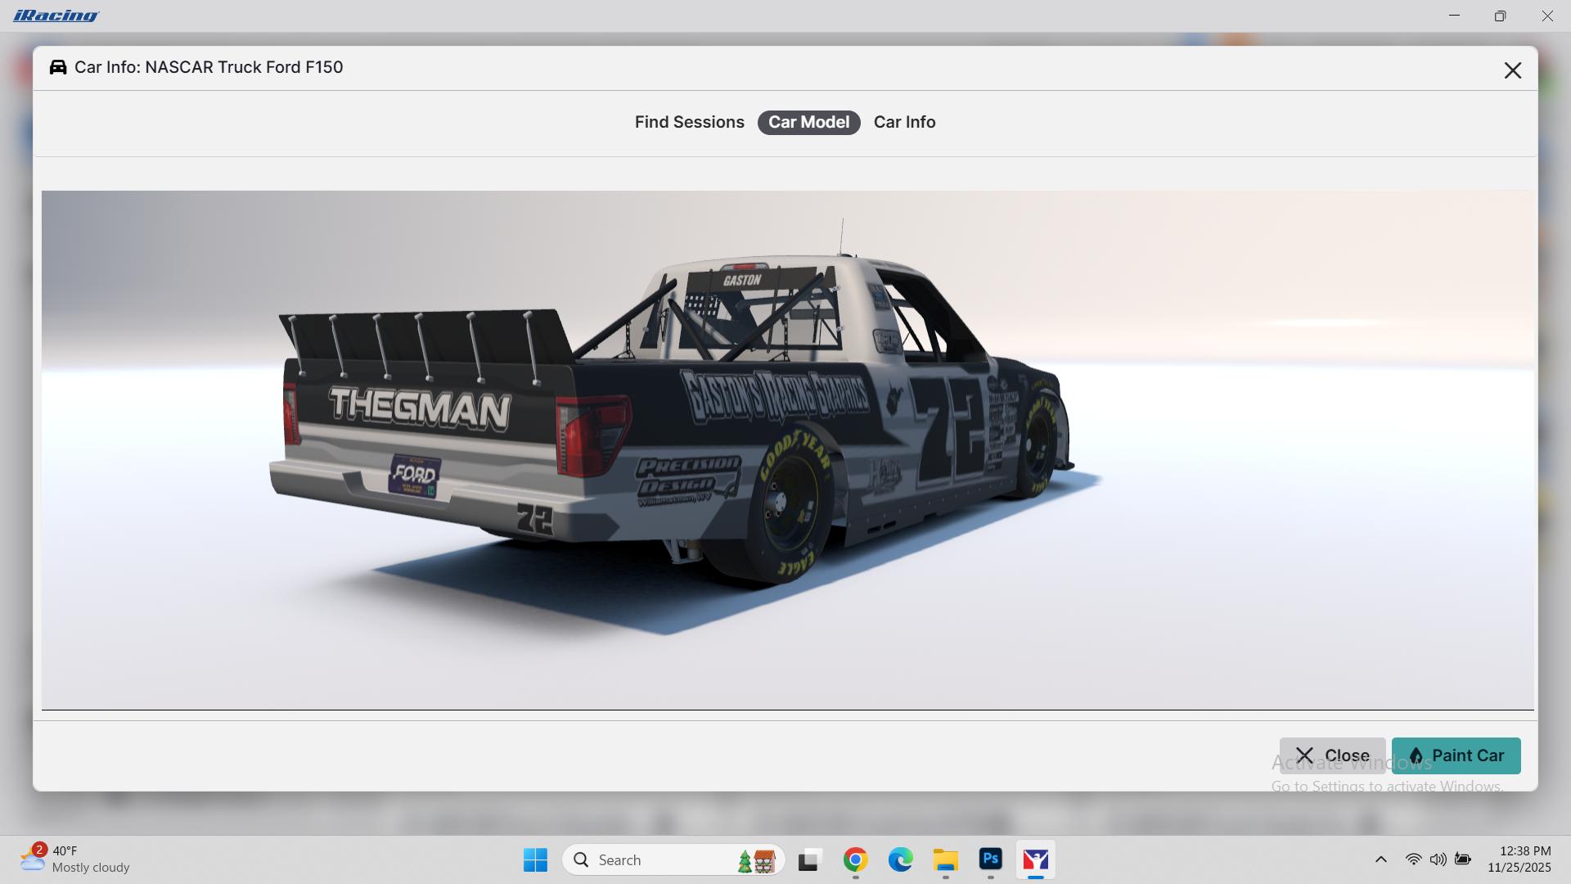
Task: Click the iRacing taskbar icon
Action: [1035, 859]
